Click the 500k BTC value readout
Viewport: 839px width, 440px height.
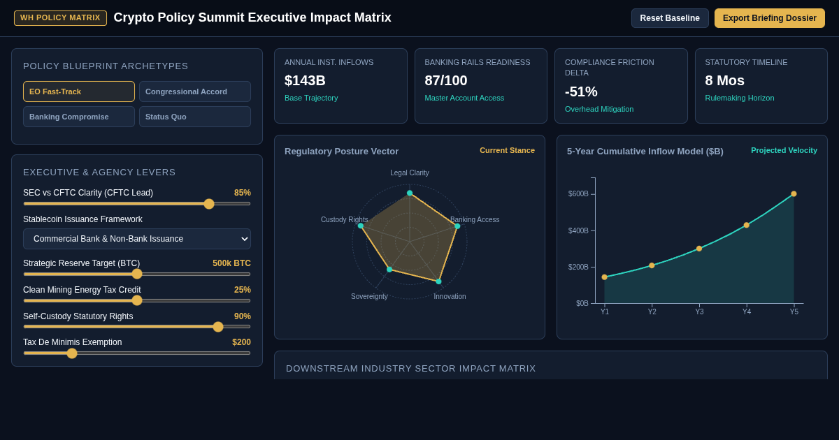click(231, 263)
